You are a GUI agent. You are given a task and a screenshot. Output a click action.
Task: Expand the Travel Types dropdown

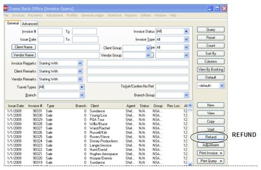[x=82, y=87]
